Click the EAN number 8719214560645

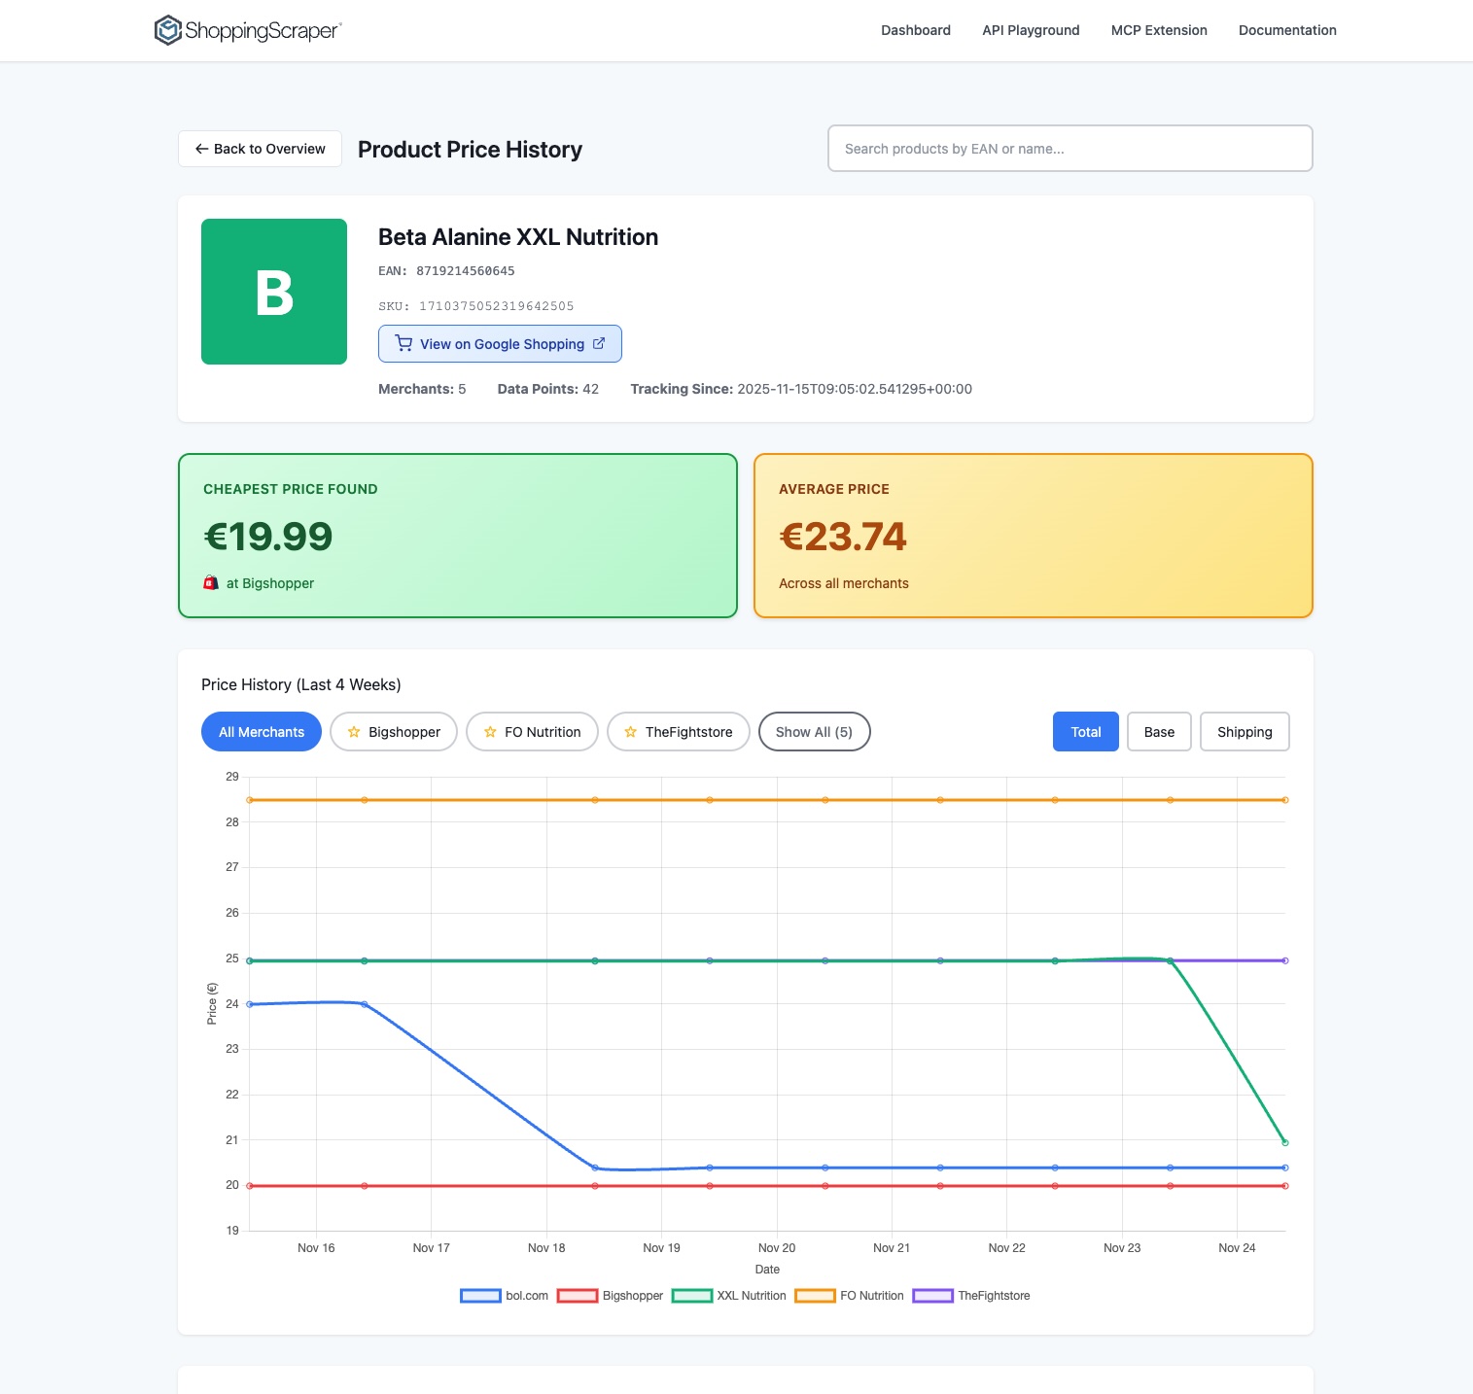click(x=466, y=271)
